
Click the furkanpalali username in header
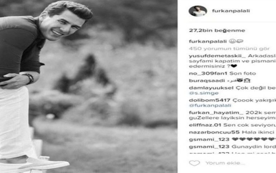pyautogui.click(x=231, y=11)
